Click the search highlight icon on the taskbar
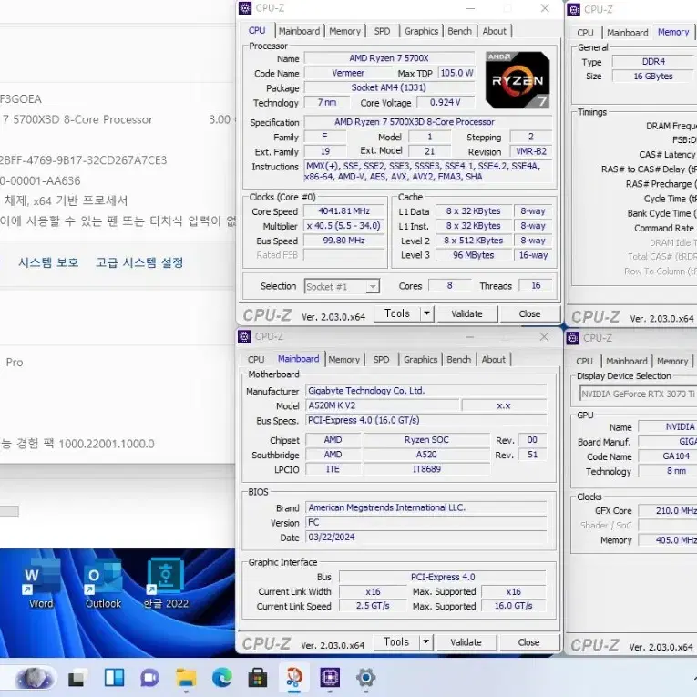 coord(35,679)
